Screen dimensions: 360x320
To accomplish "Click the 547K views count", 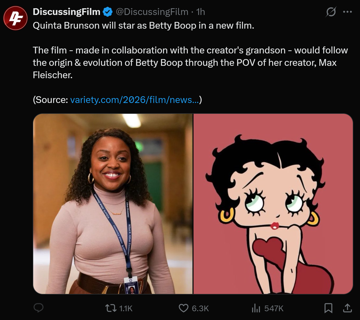I will click(x=274, y=308).
